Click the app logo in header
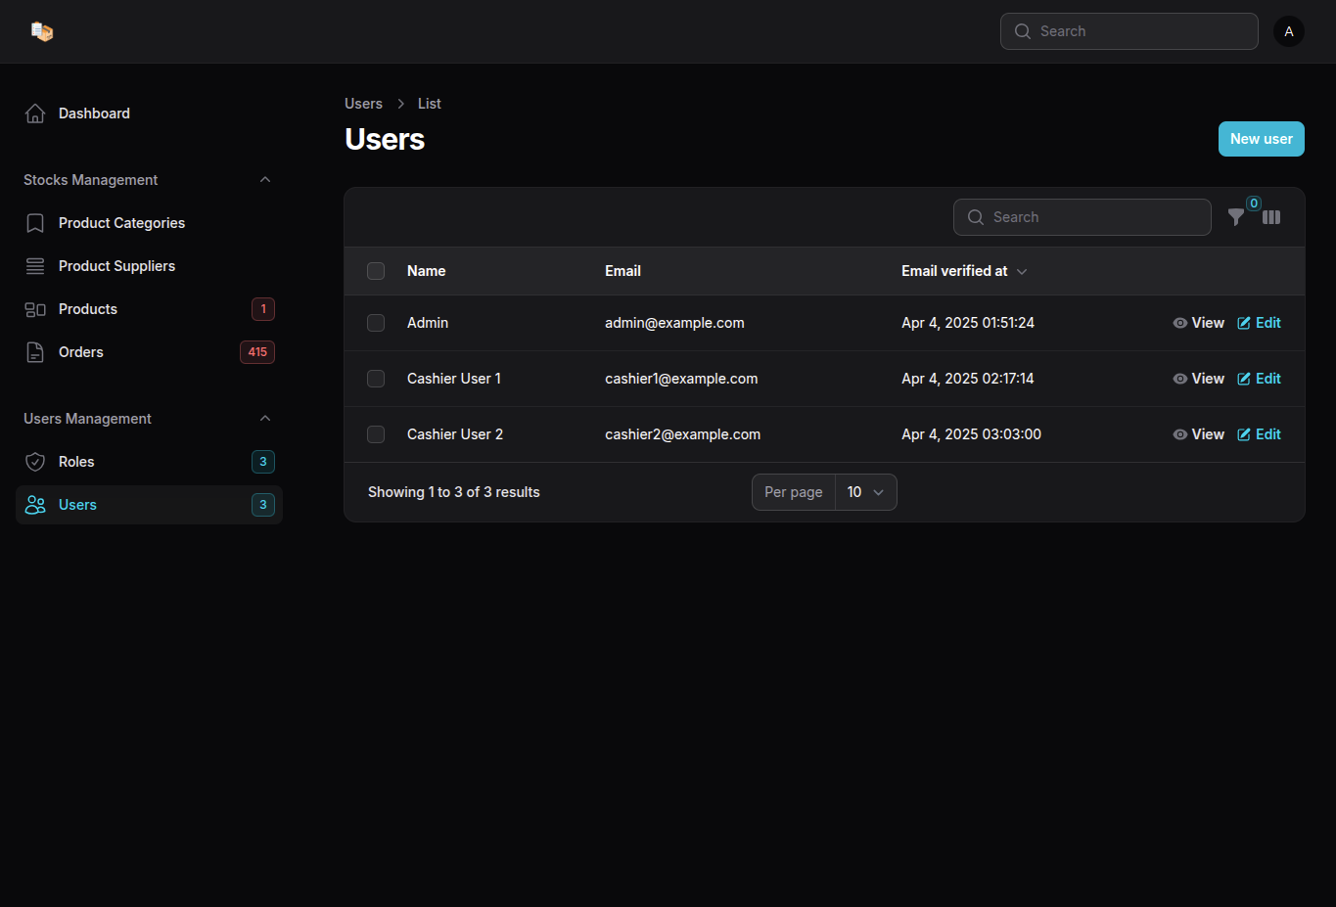 point(41,31)
